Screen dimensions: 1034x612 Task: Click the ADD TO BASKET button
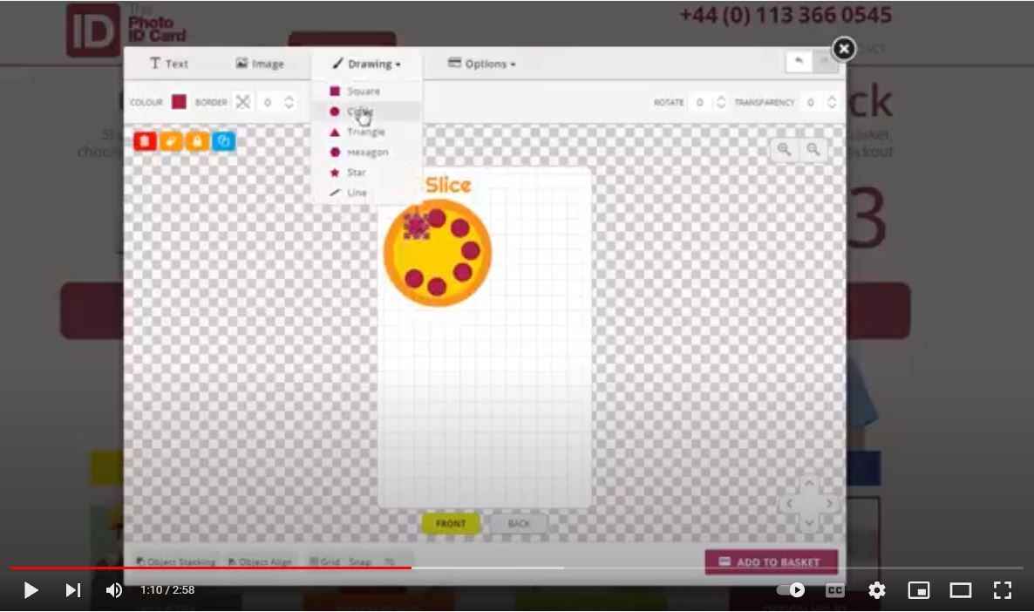(x=771, y=562)
